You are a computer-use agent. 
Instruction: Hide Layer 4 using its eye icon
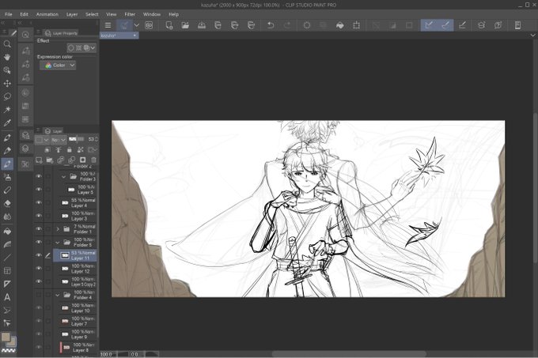(x=39, y=202)
